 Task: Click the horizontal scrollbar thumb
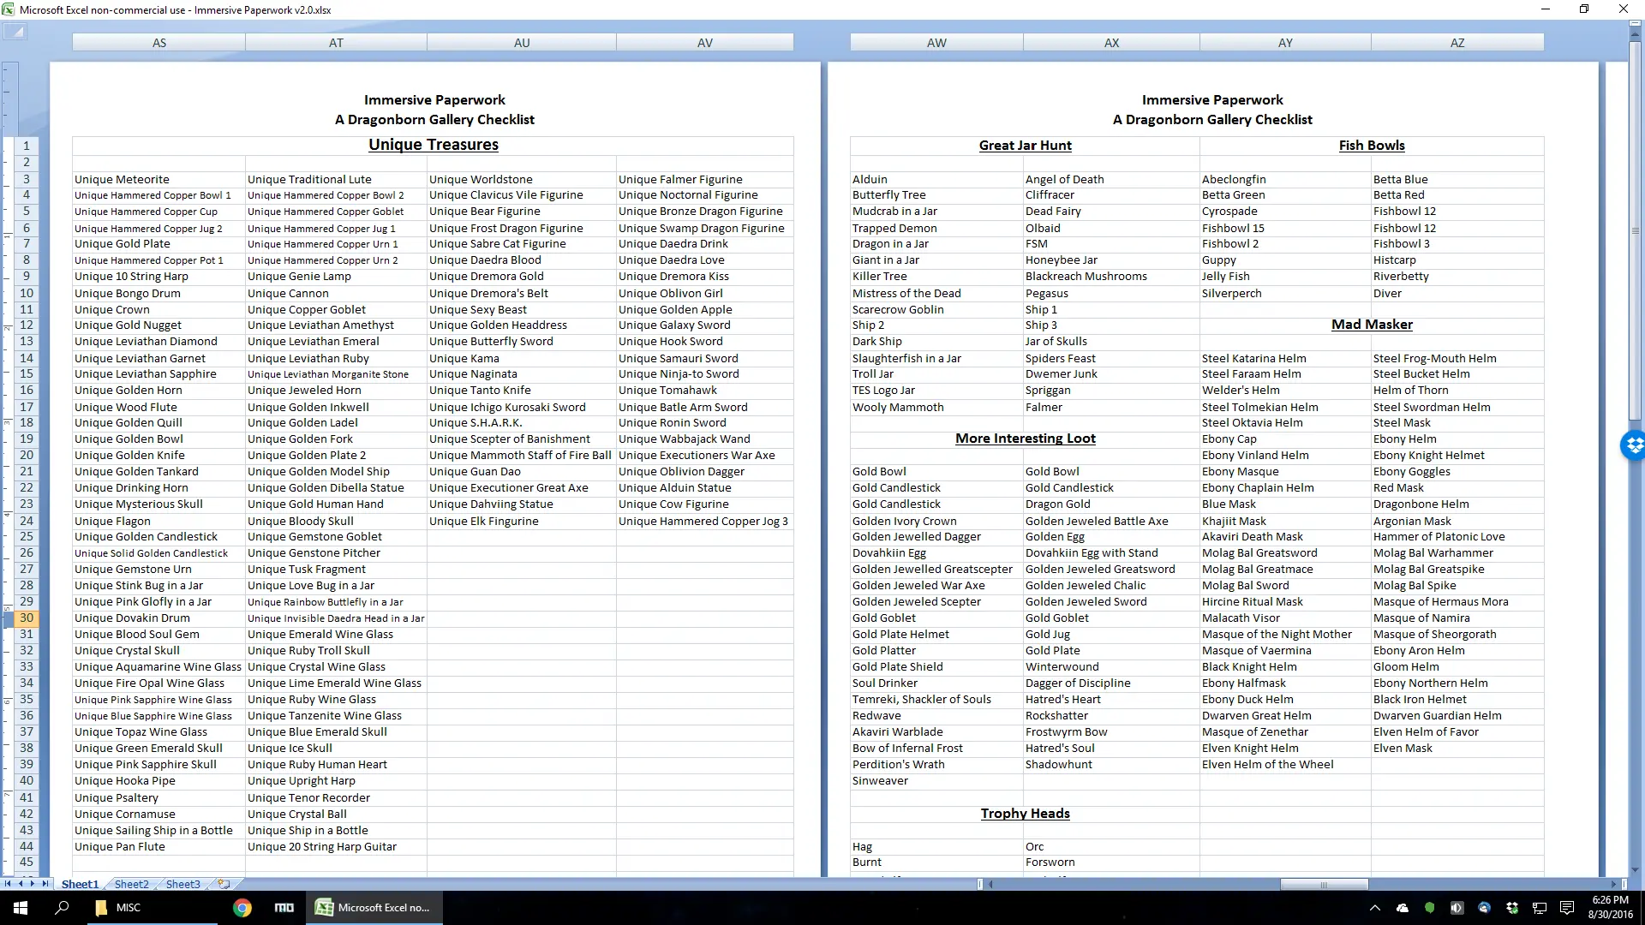pos(1324,884)
